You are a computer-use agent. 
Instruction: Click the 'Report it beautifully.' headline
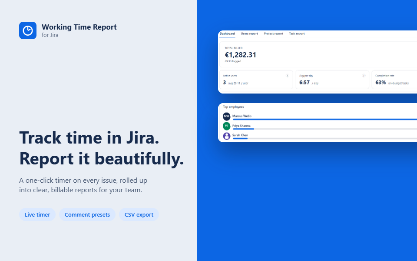click(102, 159)
